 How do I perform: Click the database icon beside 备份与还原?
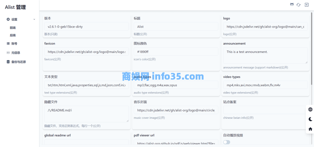point(8,62)
